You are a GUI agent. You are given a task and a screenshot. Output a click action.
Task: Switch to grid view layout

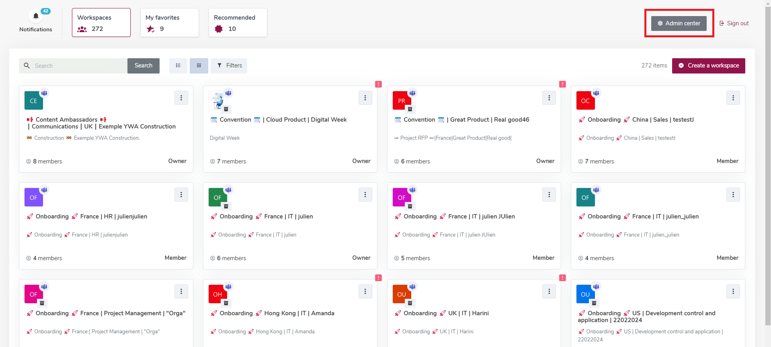pyautogui.click(x=199, y=66)
